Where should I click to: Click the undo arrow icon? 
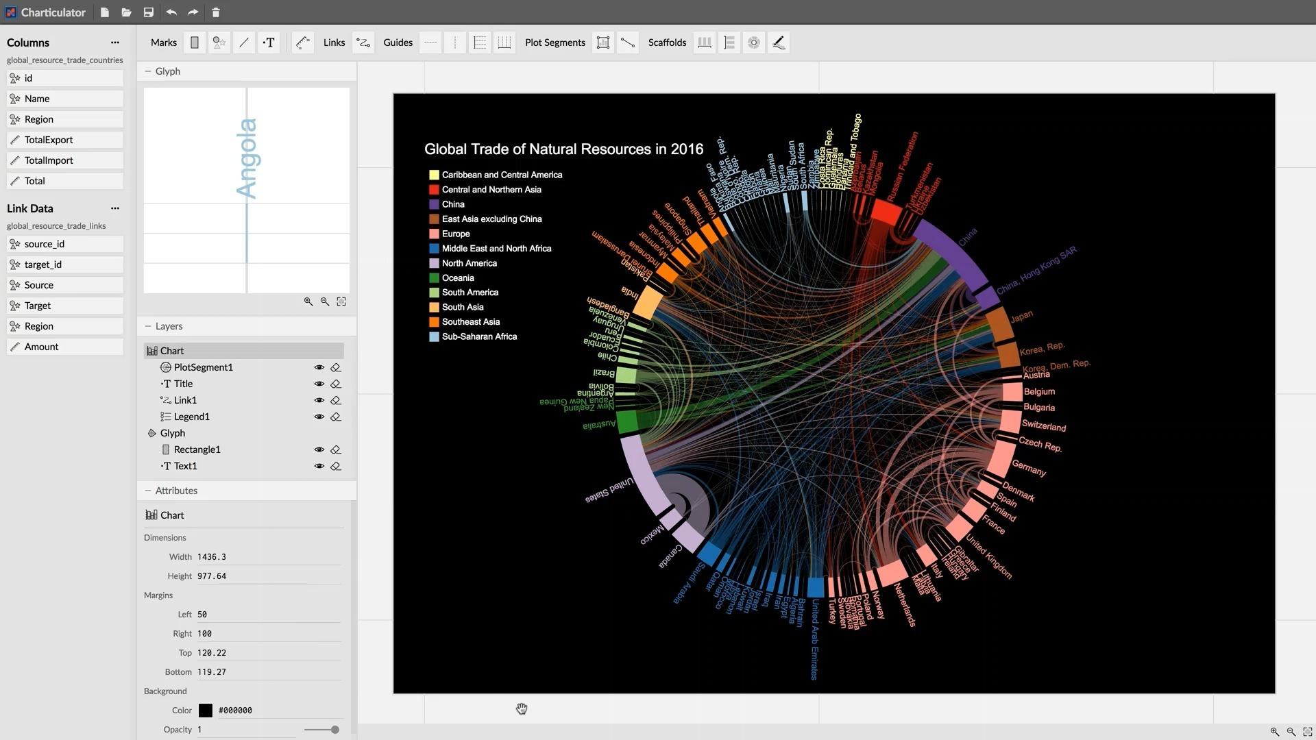click(171, 12)
